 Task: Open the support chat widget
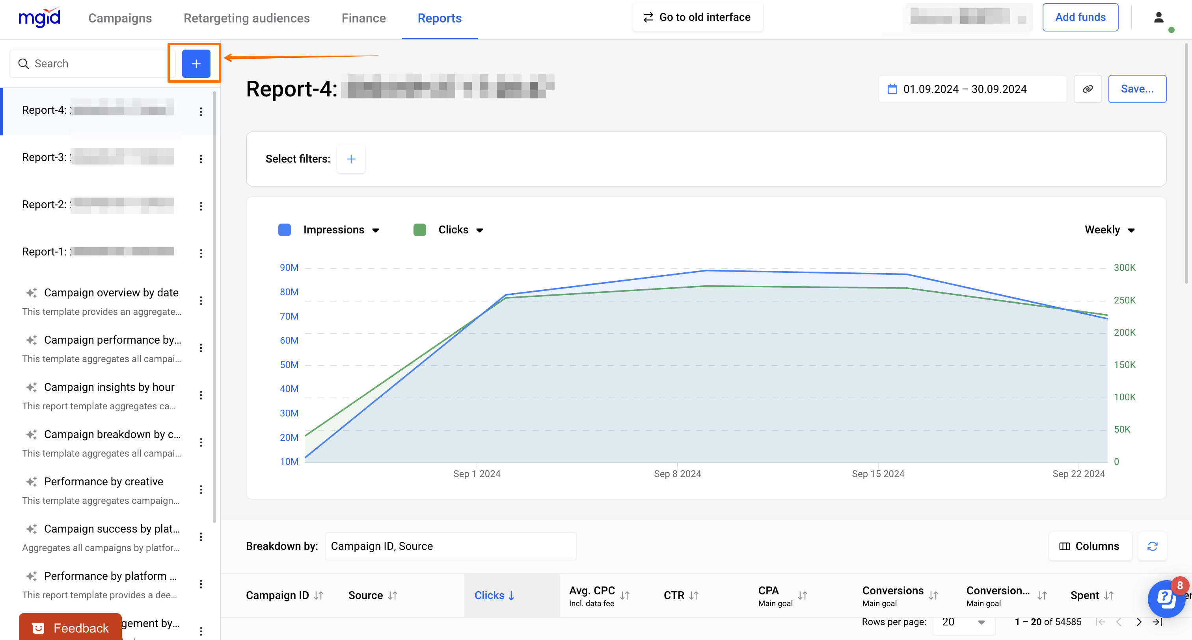coord(1166,599)
